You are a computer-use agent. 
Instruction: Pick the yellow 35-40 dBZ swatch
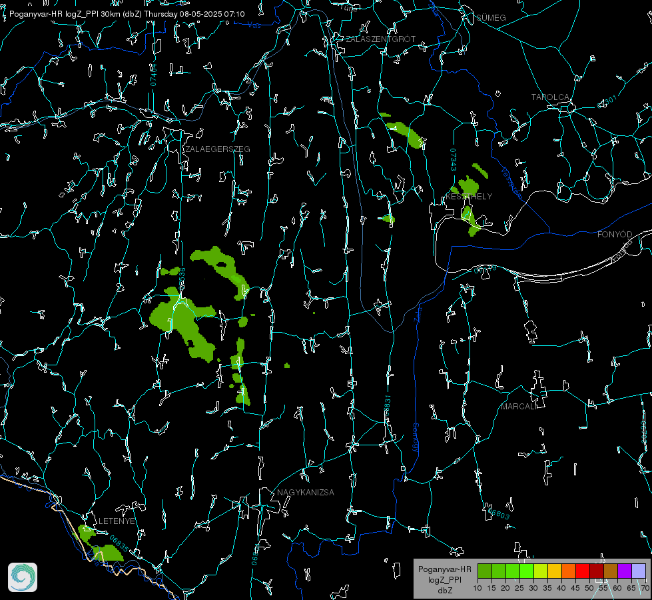[x=555, y=571]
